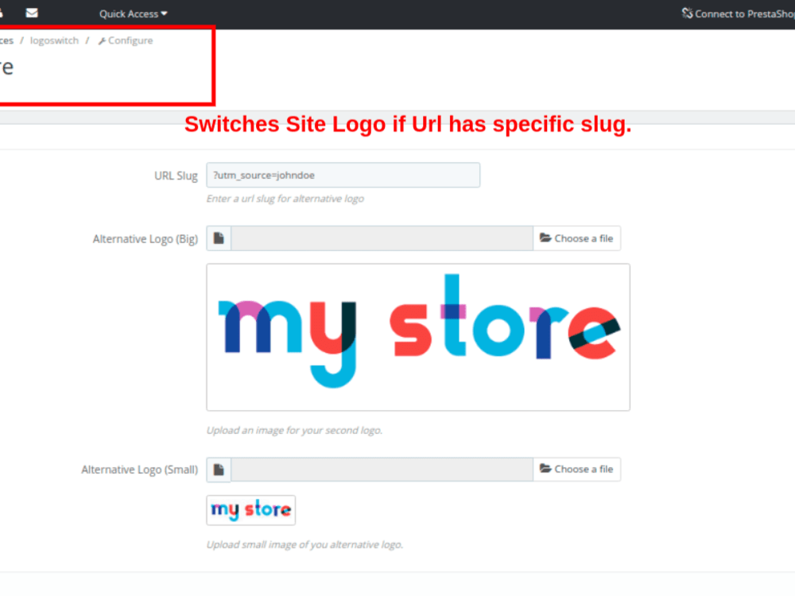Choose a file for Alternative Logo (Big)

click(x=577, y=238)
